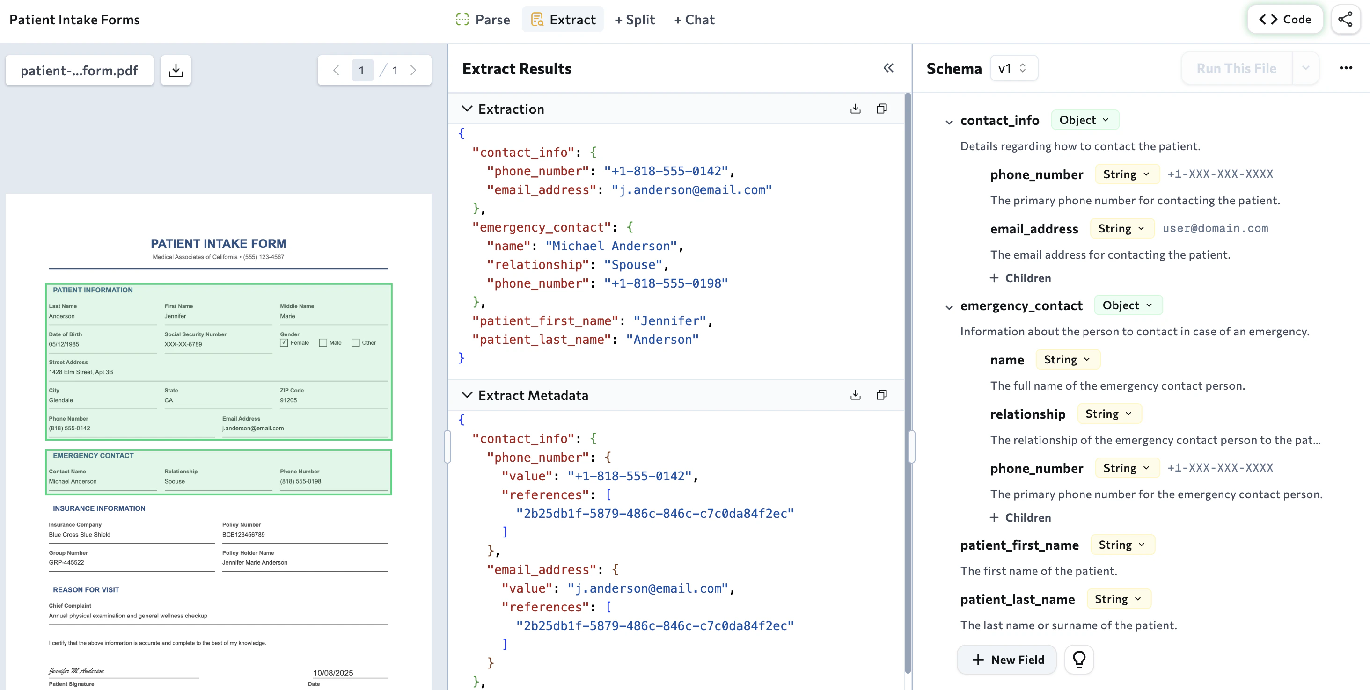Copy the Extraction JSON output
Viewport: 1370px width, 690px height.
(x=882, y=108)
